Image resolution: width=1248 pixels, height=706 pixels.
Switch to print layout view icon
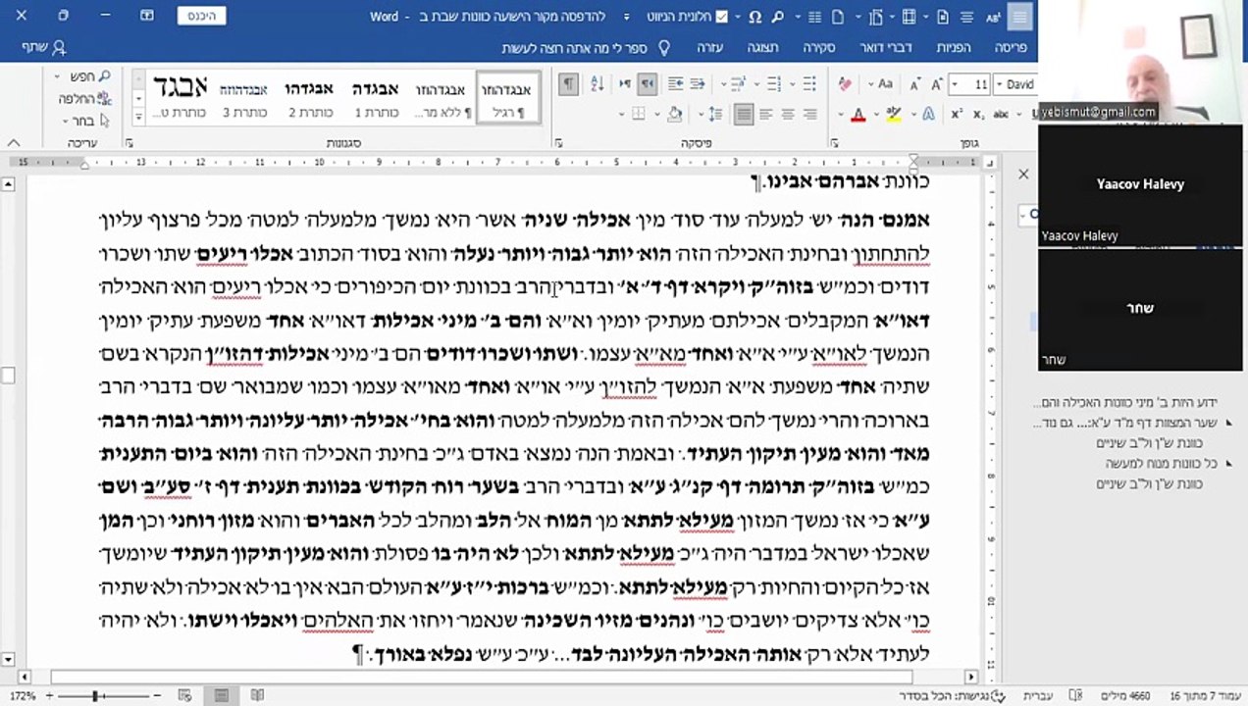click(222, 695)
